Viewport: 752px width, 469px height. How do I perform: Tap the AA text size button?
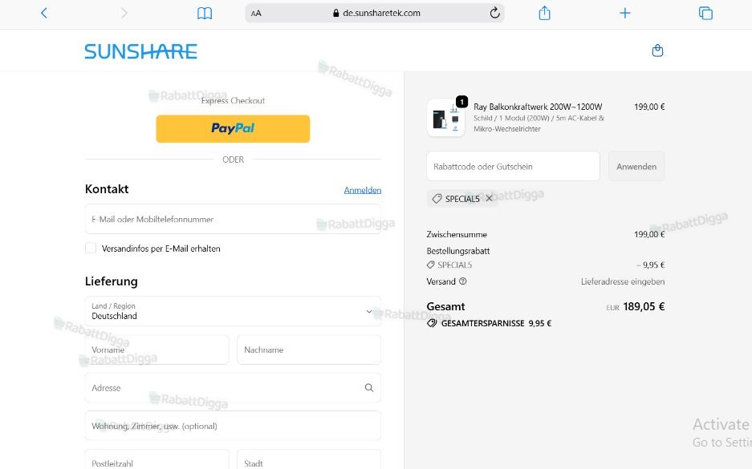(256, 14)
